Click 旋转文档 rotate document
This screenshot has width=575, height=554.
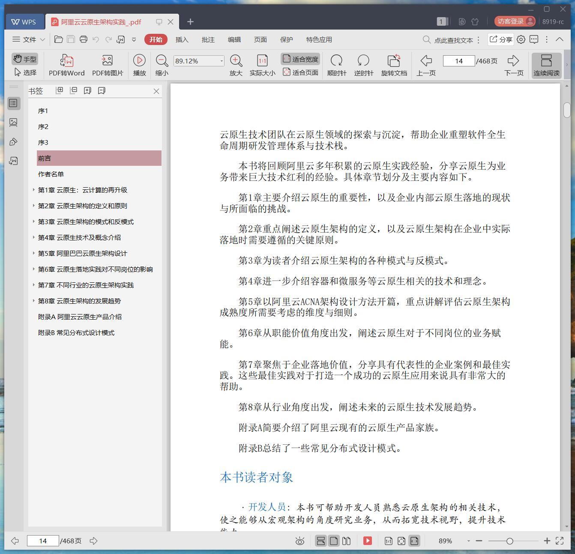coord(394,65)
